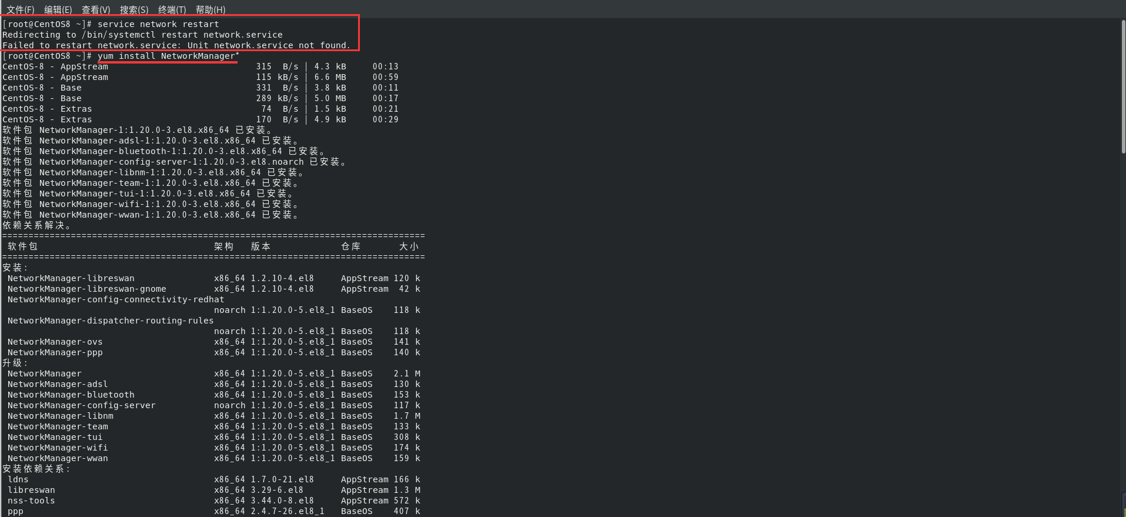Click version '3.44.0-8.el8' of nss-tools
The height and width of the screenshot is (517, 1126).
point(282,501)
